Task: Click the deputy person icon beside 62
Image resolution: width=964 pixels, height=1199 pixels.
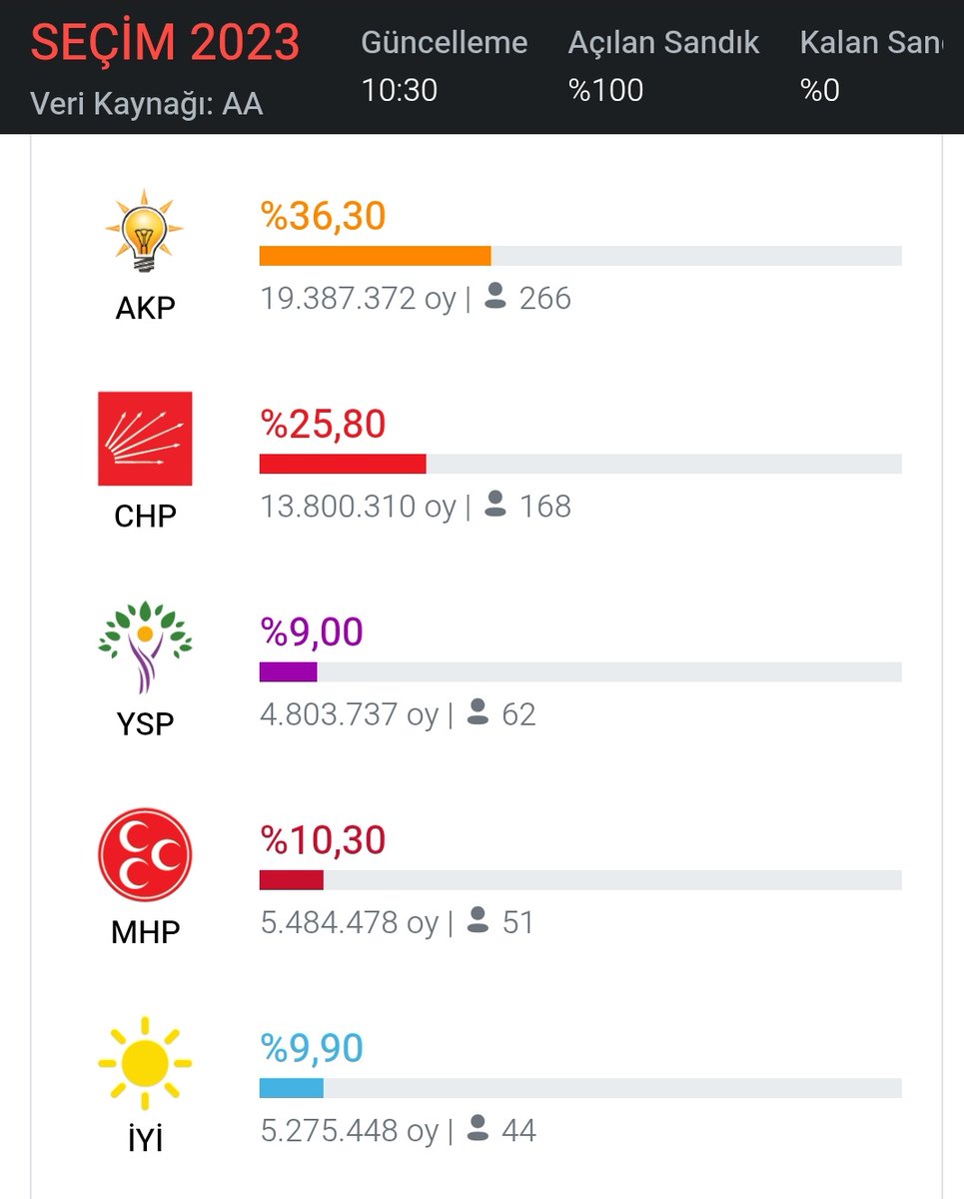Action: 479,712
